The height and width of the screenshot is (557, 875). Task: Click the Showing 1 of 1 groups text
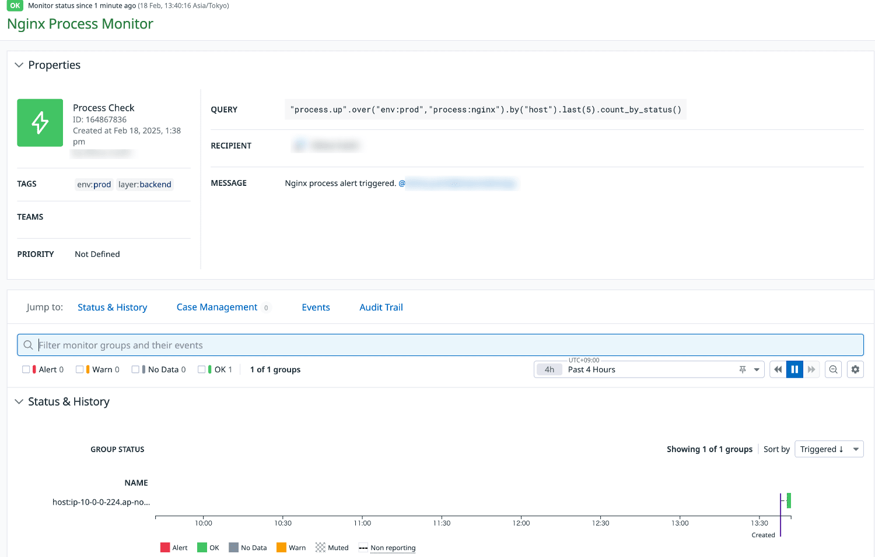click(x=709, y=449)
